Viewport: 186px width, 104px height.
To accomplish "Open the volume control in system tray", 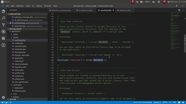I will click(x=153, y=2).
